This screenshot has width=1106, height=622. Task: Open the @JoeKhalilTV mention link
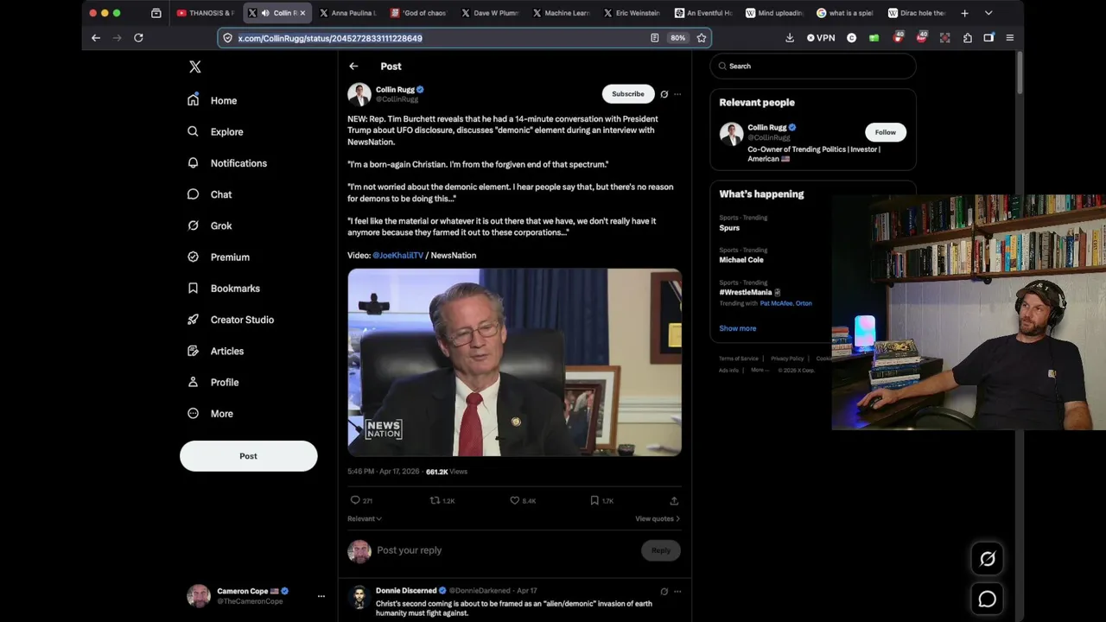coord(397,256)
